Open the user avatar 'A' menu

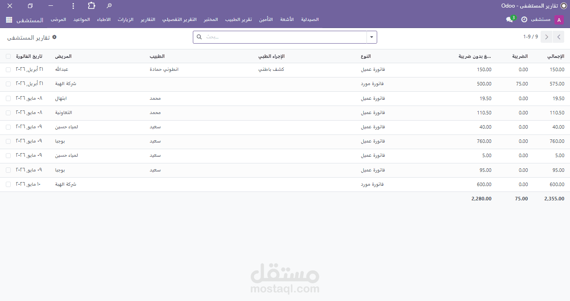(x=559, y=20)
